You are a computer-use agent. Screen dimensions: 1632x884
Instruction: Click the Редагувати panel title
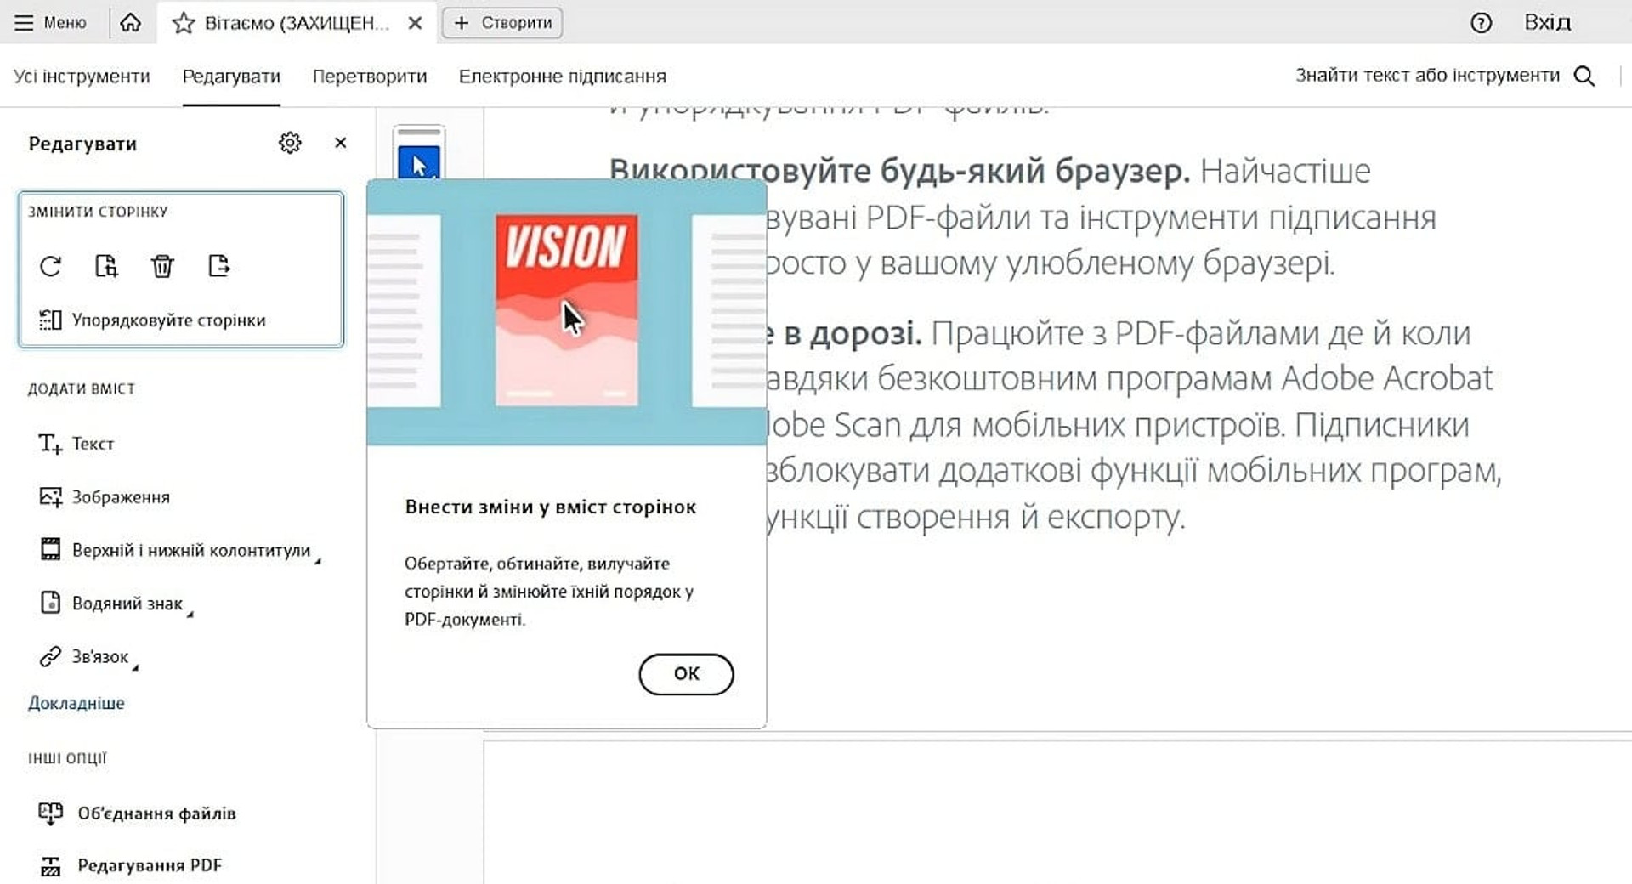coord(82,144)
